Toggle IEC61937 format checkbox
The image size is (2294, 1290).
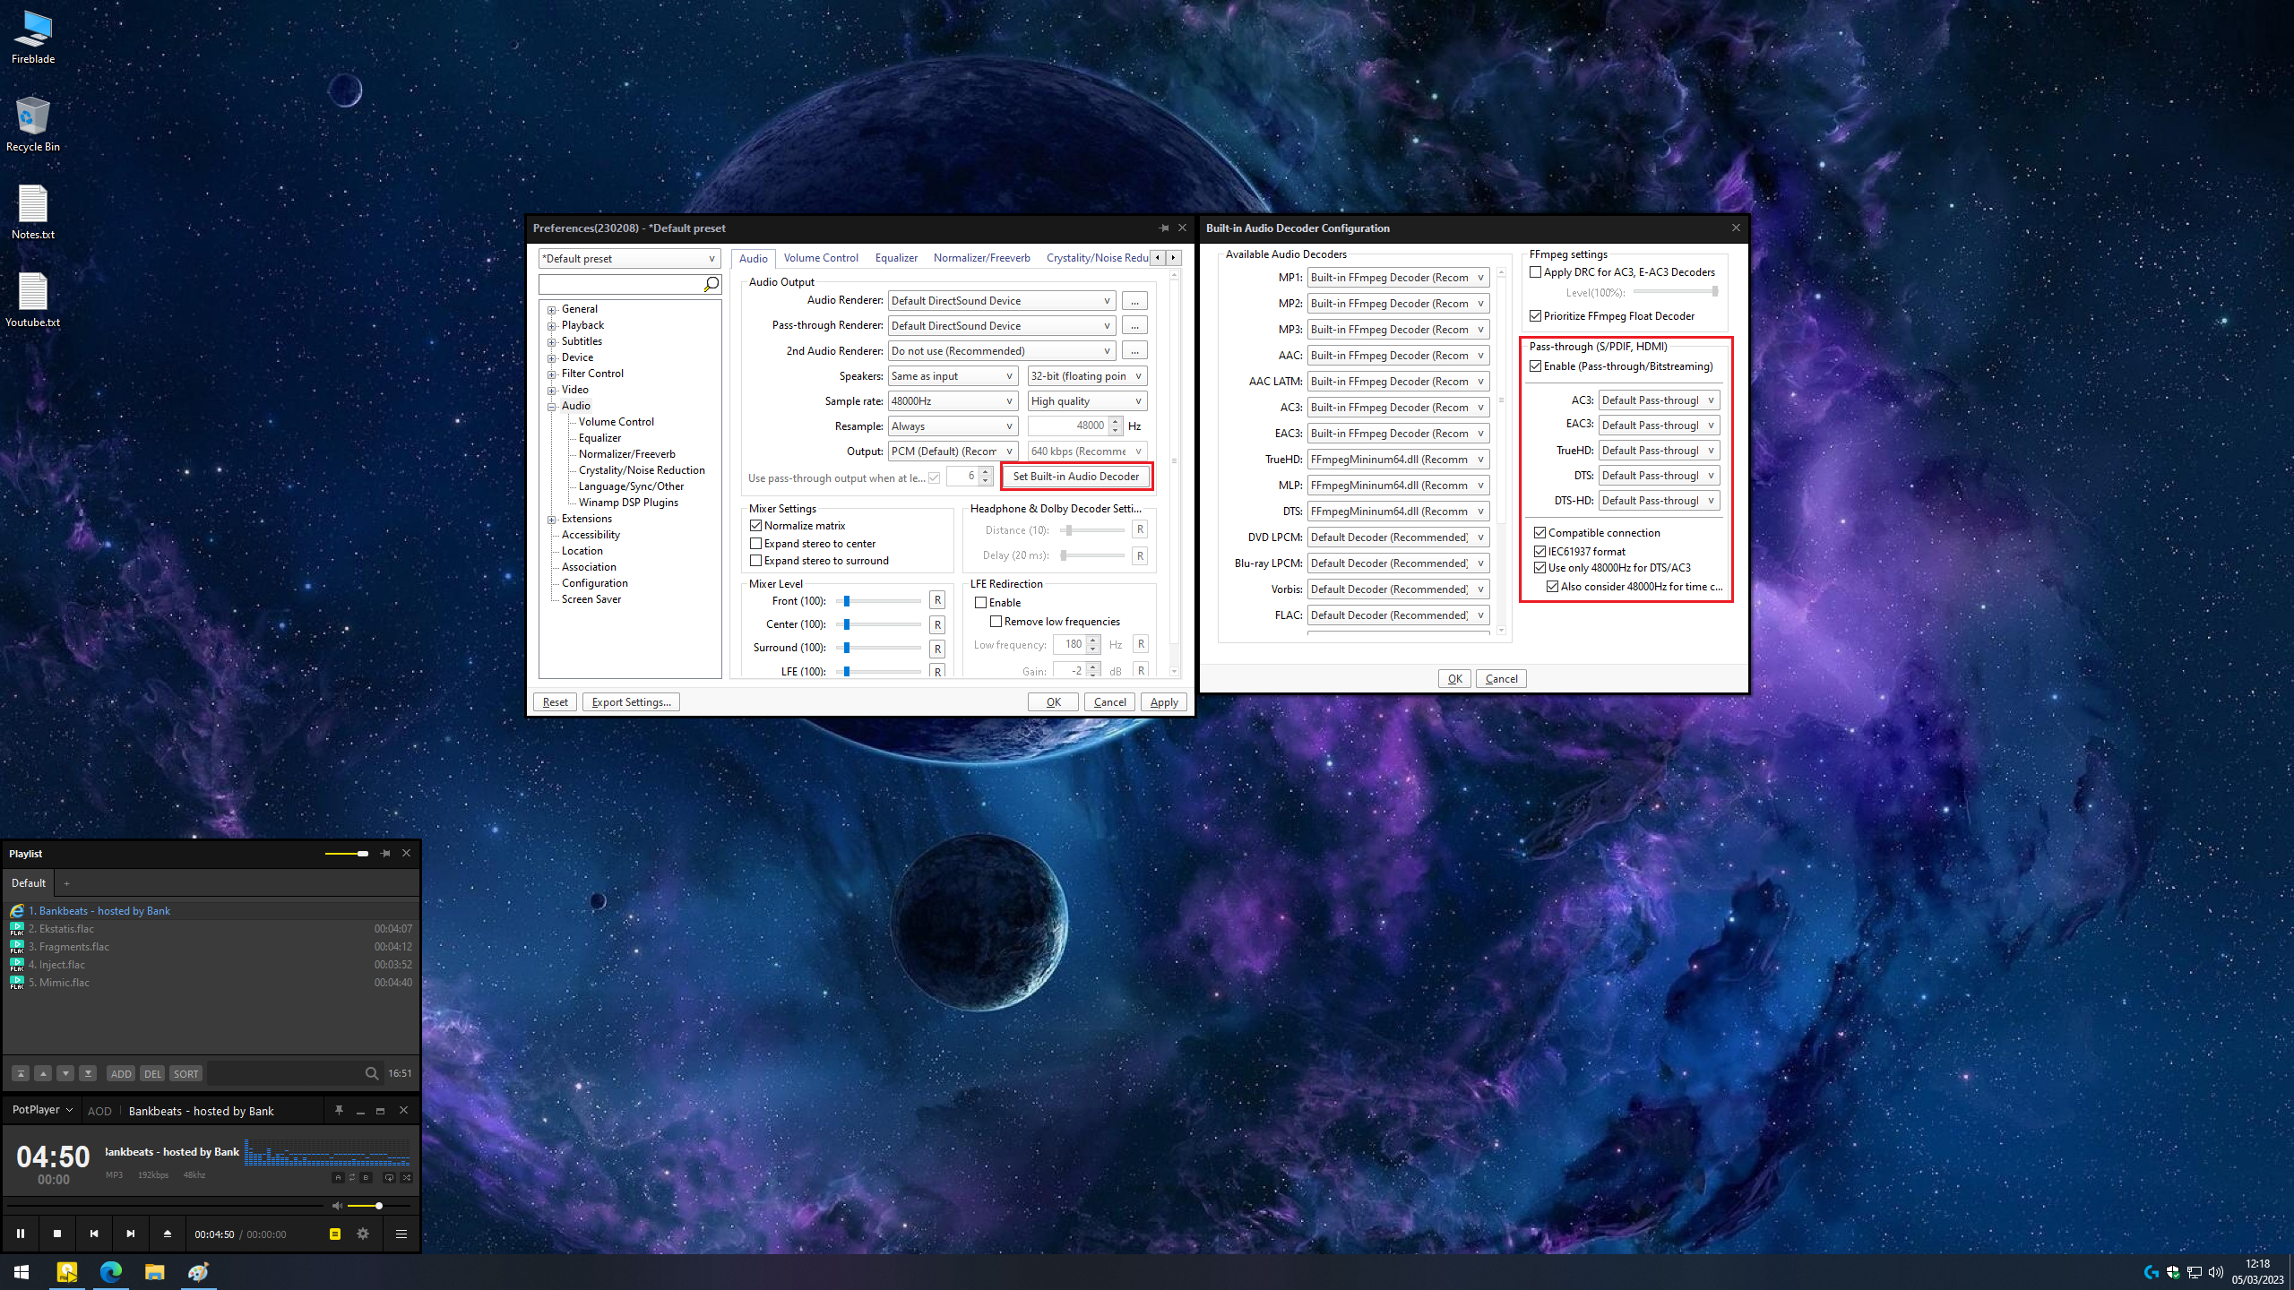1539,552
